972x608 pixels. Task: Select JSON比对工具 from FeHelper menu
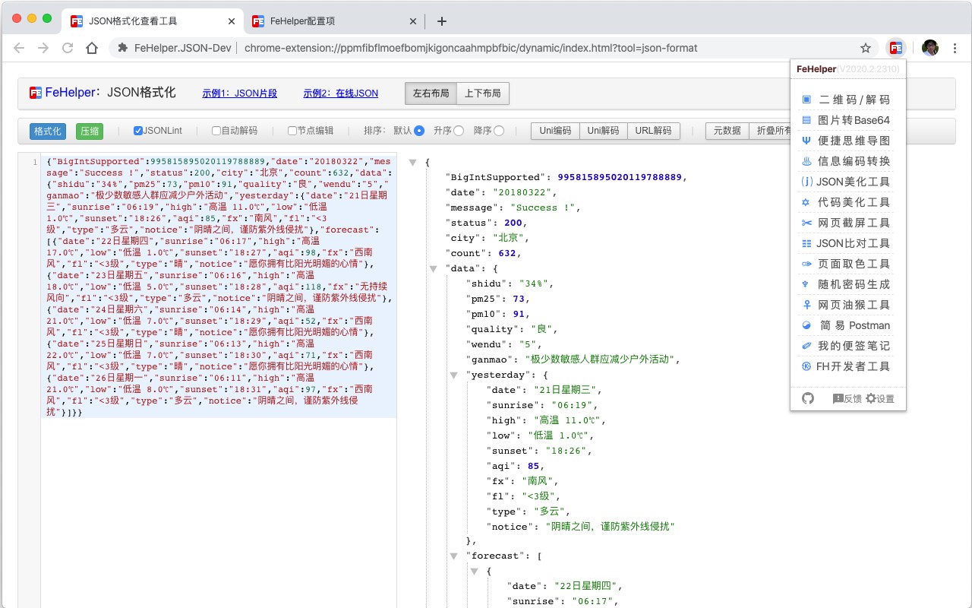[847, 243]
